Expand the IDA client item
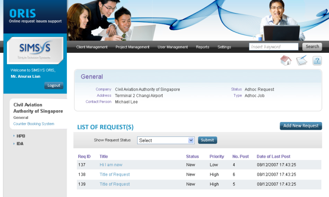This screenshot has width=329, height=197. [20, 144]
